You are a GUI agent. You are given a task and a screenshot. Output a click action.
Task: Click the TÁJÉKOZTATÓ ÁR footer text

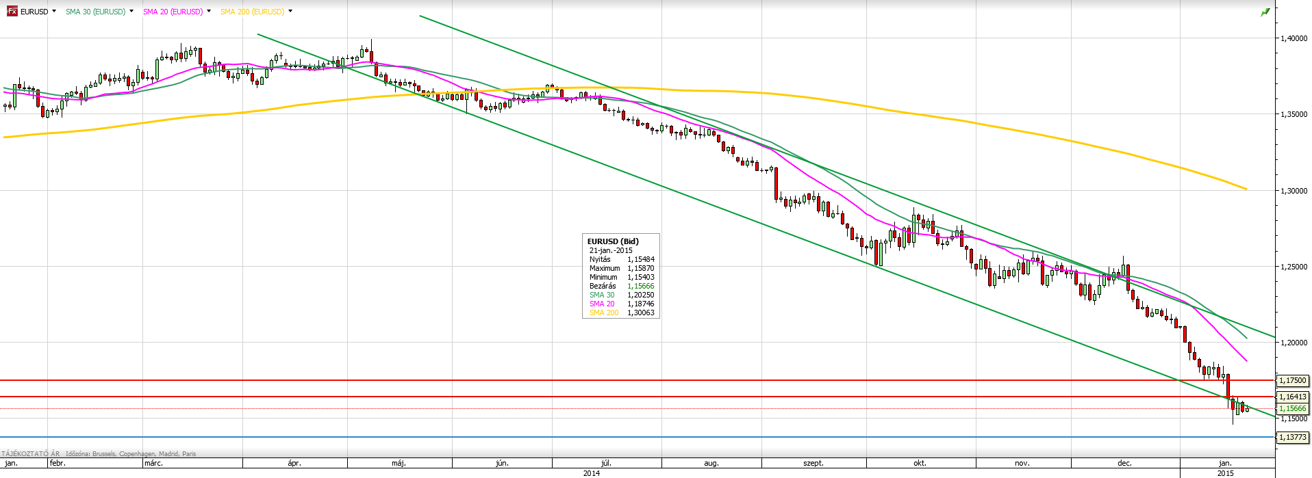tap(31, 453)
